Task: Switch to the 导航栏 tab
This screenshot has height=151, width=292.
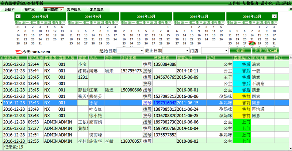Action: 9,9
